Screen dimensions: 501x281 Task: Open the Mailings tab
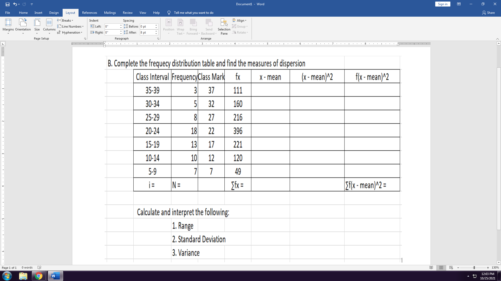pos(110,12)
